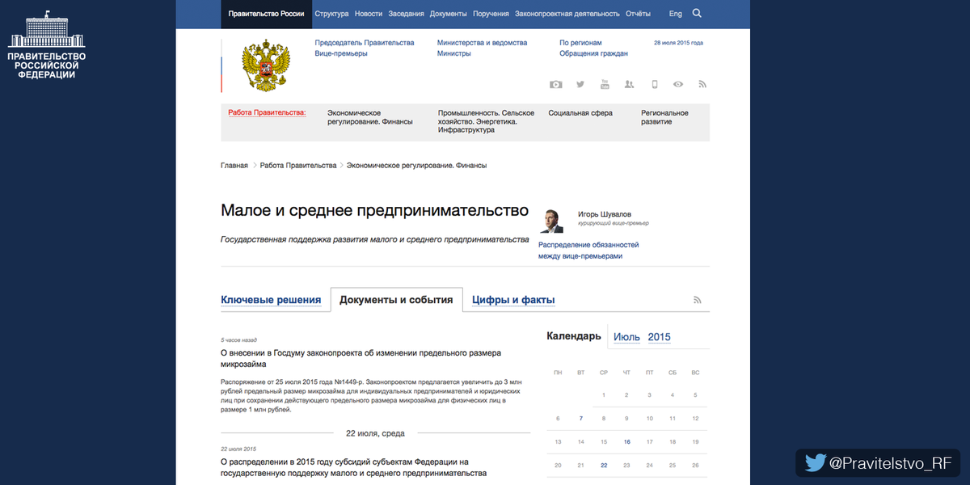Open the site search magnifier icon
Image resolution: width=970 pixels, height=485 pixels.
697,13
